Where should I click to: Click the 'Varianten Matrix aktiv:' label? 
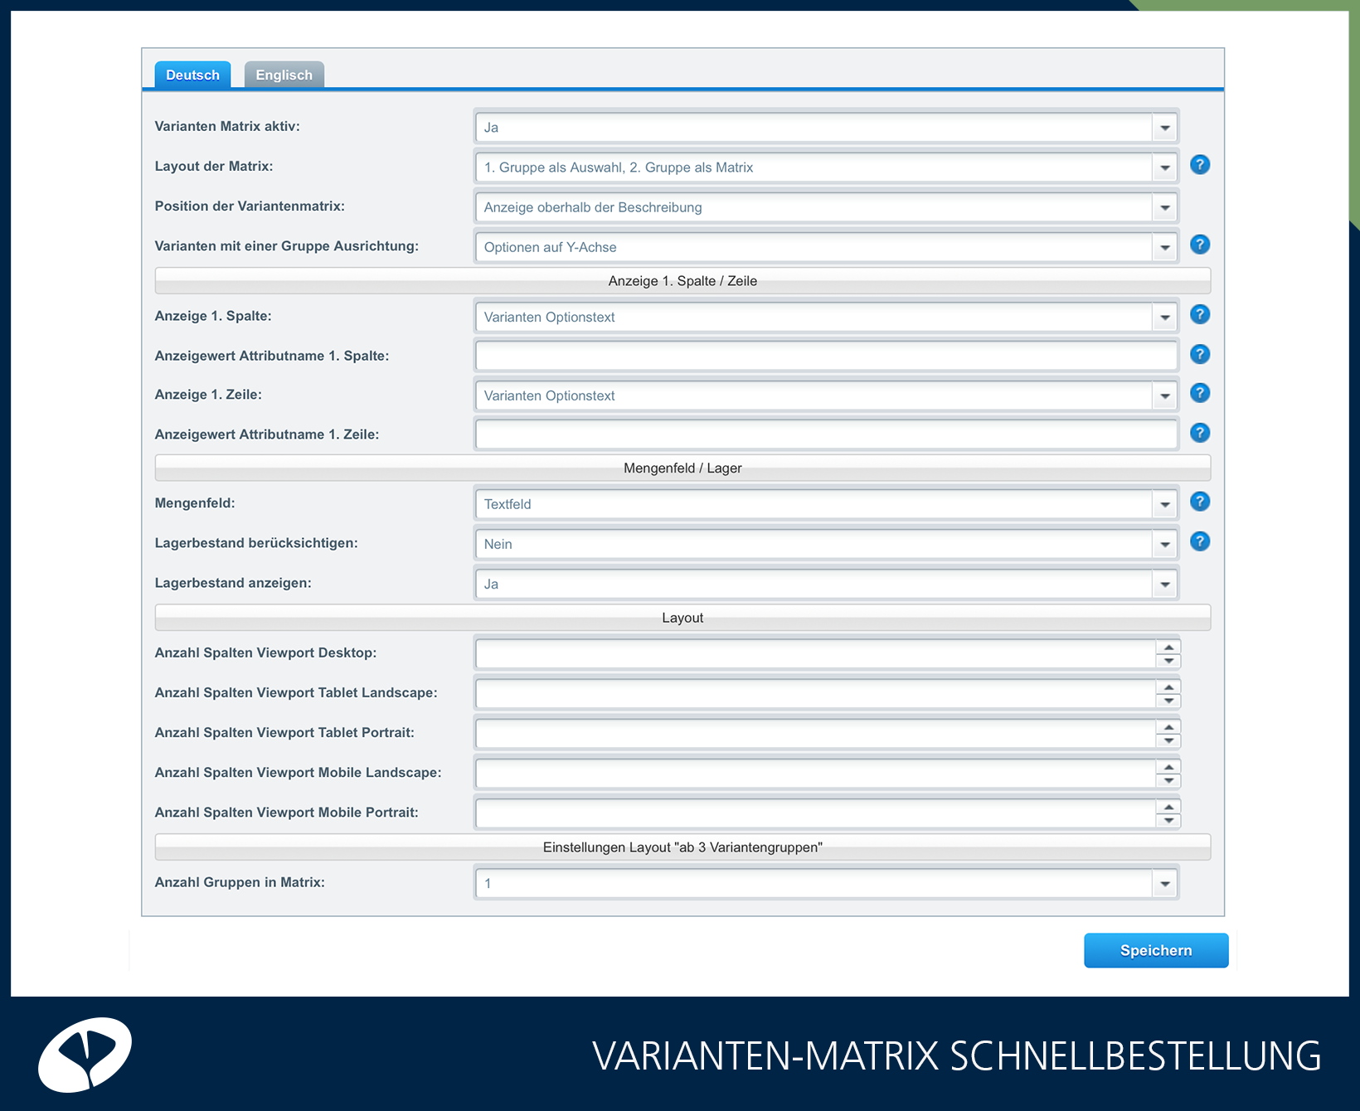pos(227,126)
